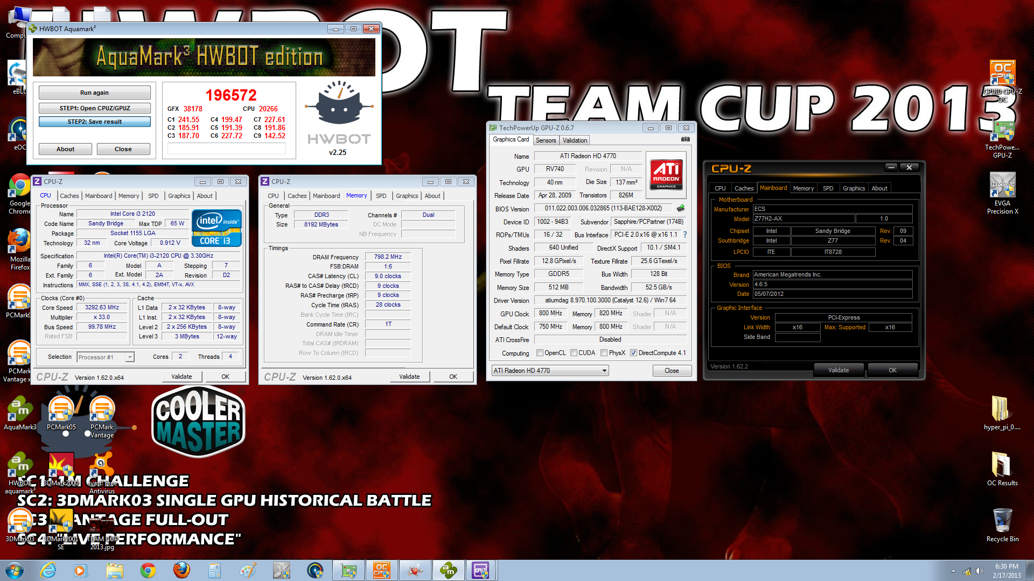The width and height of the screenshot is (1034, 581).
Task: Click STEP2: Save result button
Action: coord(94,122)
